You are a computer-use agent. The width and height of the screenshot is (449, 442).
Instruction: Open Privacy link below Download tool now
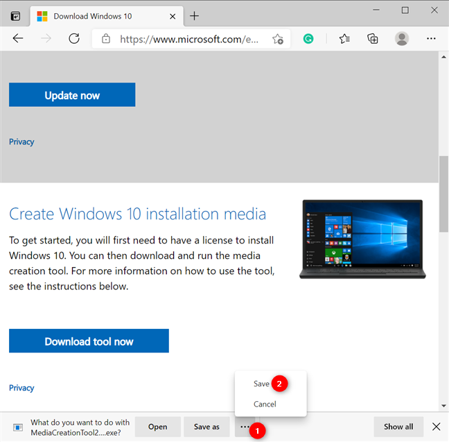(x=21, y=388)
